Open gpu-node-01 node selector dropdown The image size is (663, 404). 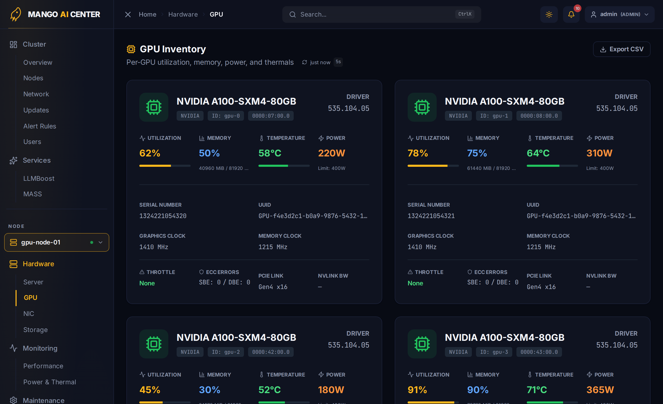tap(56, 242)
